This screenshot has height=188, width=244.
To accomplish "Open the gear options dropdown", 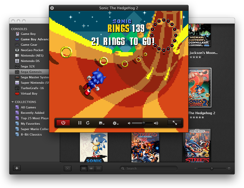I will 116,123.
